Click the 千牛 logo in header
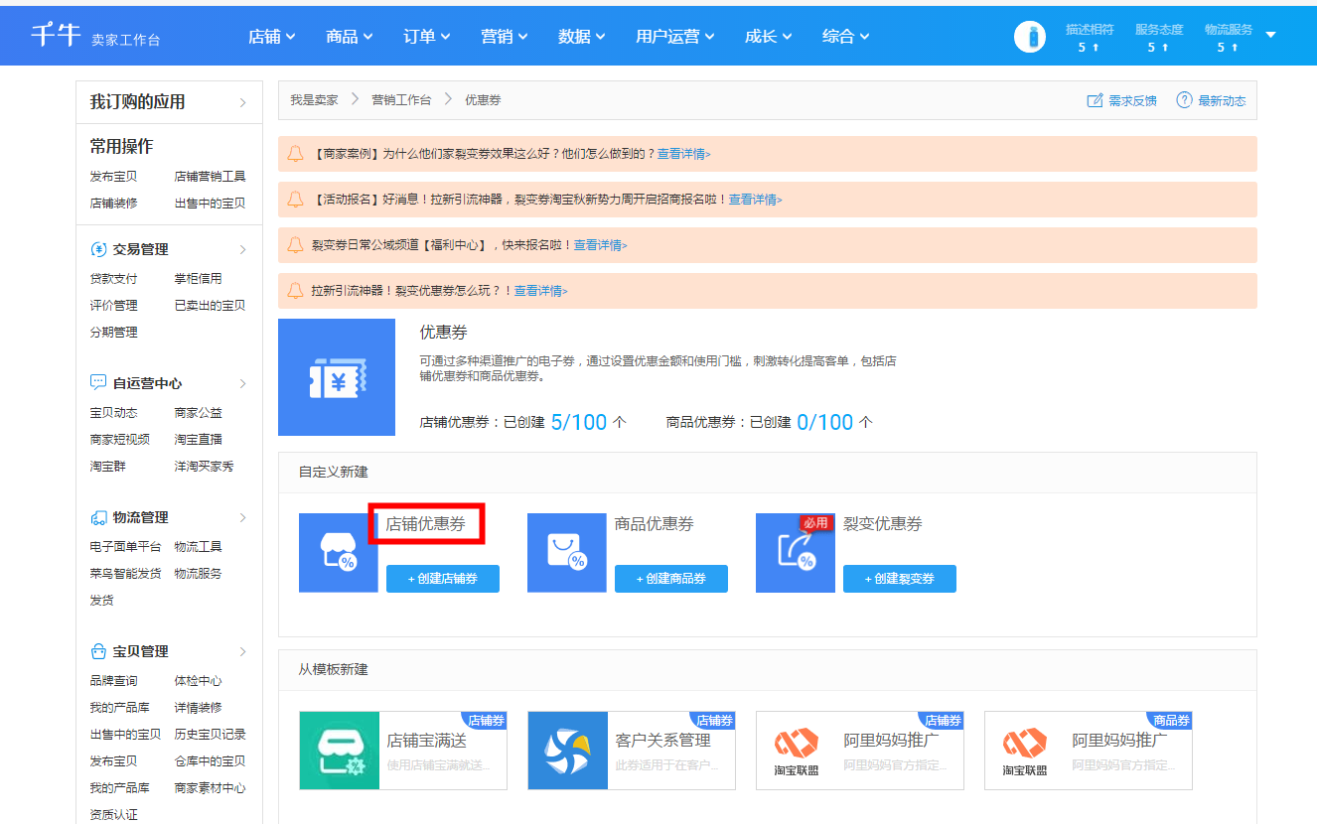This screenshot has height=824, width=1317. coord(55,35)
